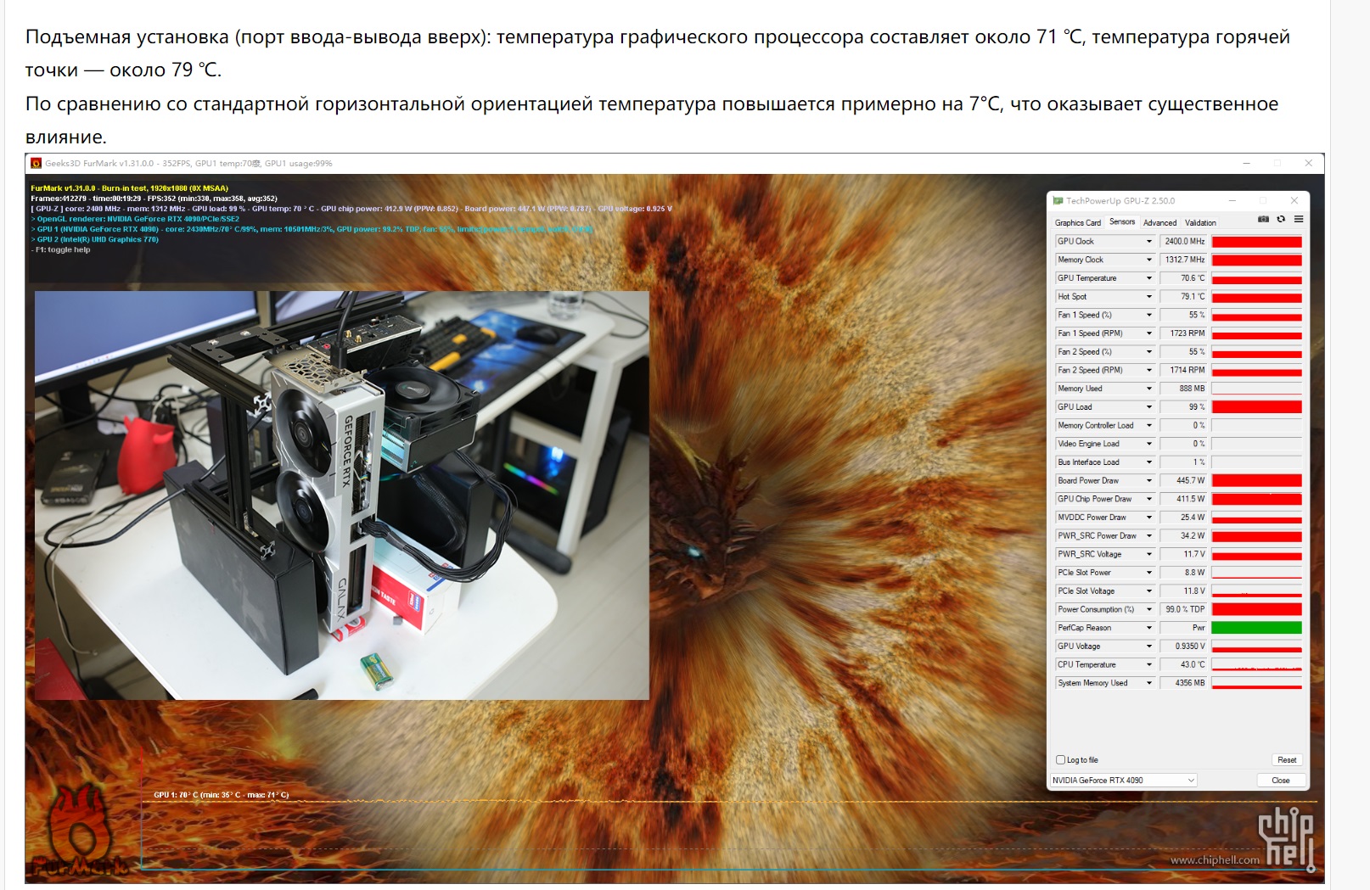Viewport: 1370px width, 890px height.
Task: Expand the Bus Interface Load dropdown arrow
Action: [1149, 462]
